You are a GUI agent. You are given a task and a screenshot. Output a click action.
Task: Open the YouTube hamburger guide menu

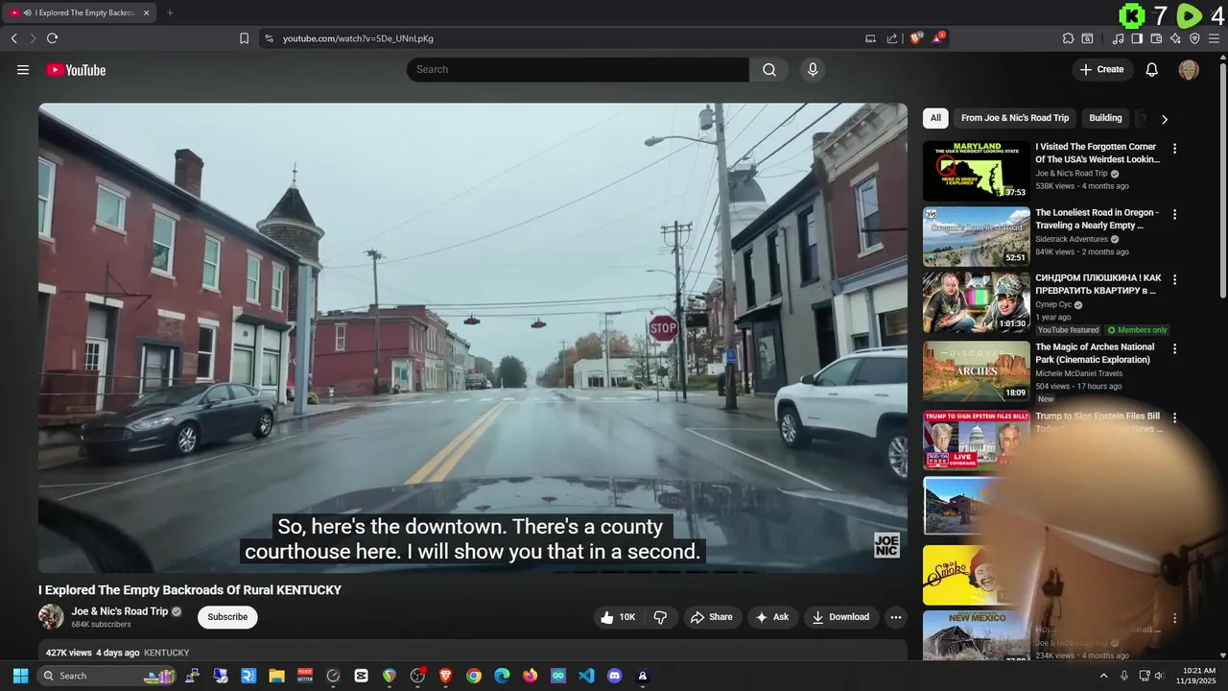(x=23, y=69)
